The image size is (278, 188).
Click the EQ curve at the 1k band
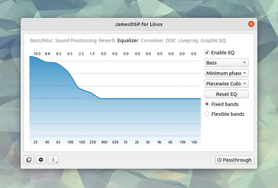click(125, 99)
